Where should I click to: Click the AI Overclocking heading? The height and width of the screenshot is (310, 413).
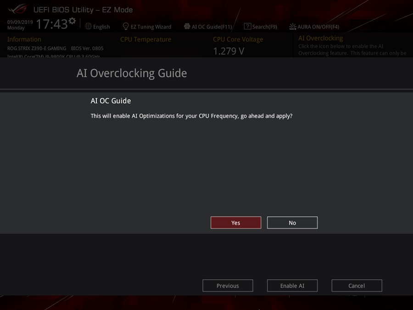pyautogui.click(x=321, y=38)
